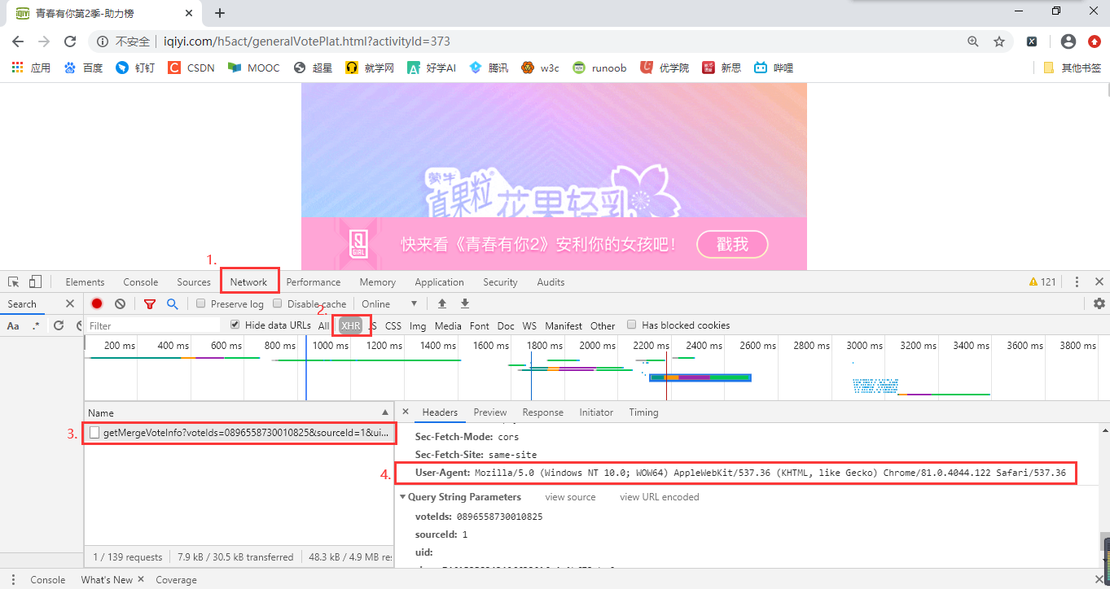
Task: Select the All filter type
Action: (324, 325)
